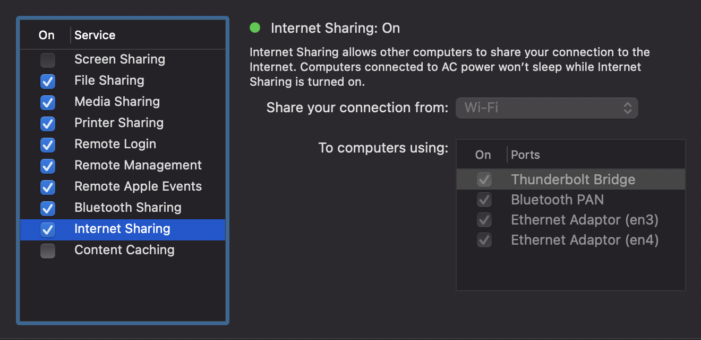The width and height of the screenshot is (701, 340).
Task: Turn off the Internet Sharing checkbox
Action: [x=48, y=229]
